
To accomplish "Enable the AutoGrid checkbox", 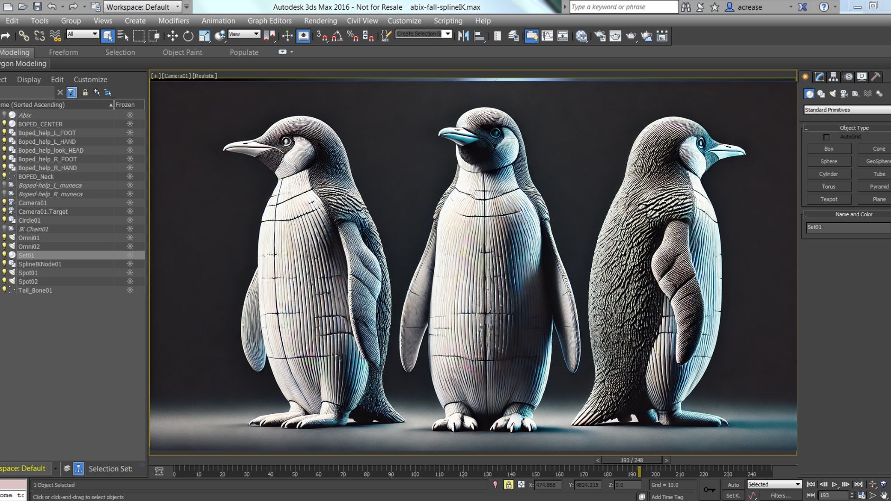I will (826, 137).
